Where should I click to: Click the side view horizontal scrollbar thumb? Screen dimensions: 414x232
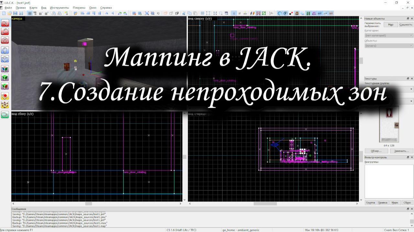(x=88, y=204)
